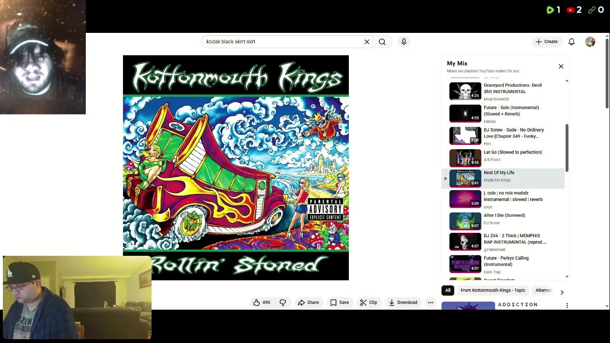Select the All filter chip
610x343 pixels.
(447, 290)
